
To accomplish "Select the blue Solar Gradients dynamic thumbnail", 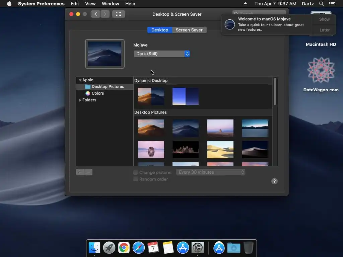I will [x=186, y=96].
